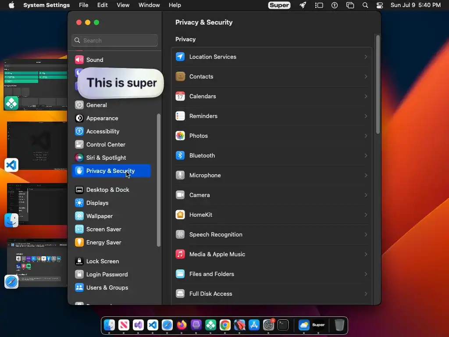
Task: Expand Camera row chevron
Action: pos(366,195)
